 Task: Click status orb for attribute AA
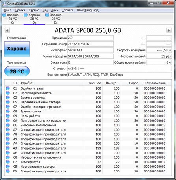pyautogui.click(x=8, y=144)
